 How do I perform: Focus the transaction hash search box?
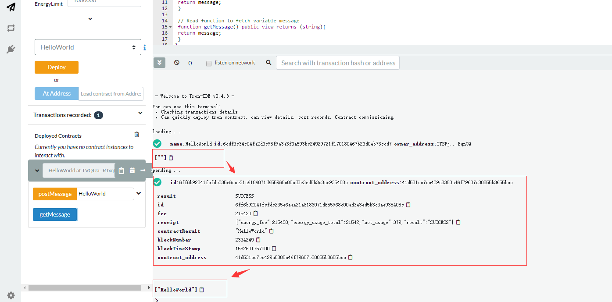click(338, 63)
